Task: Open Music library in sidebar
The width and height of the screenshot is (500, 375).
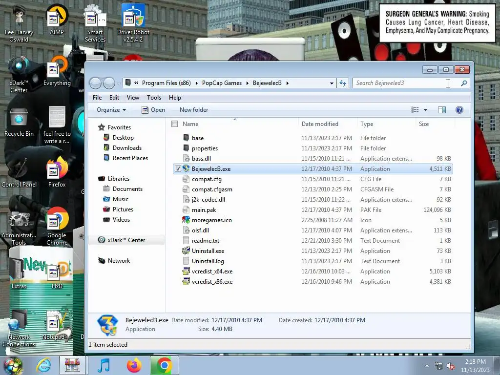Action: click(120, 199)
